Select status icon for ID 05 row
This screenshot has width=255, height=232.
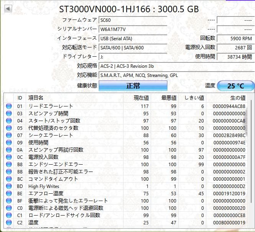click(x=9, y=128)
